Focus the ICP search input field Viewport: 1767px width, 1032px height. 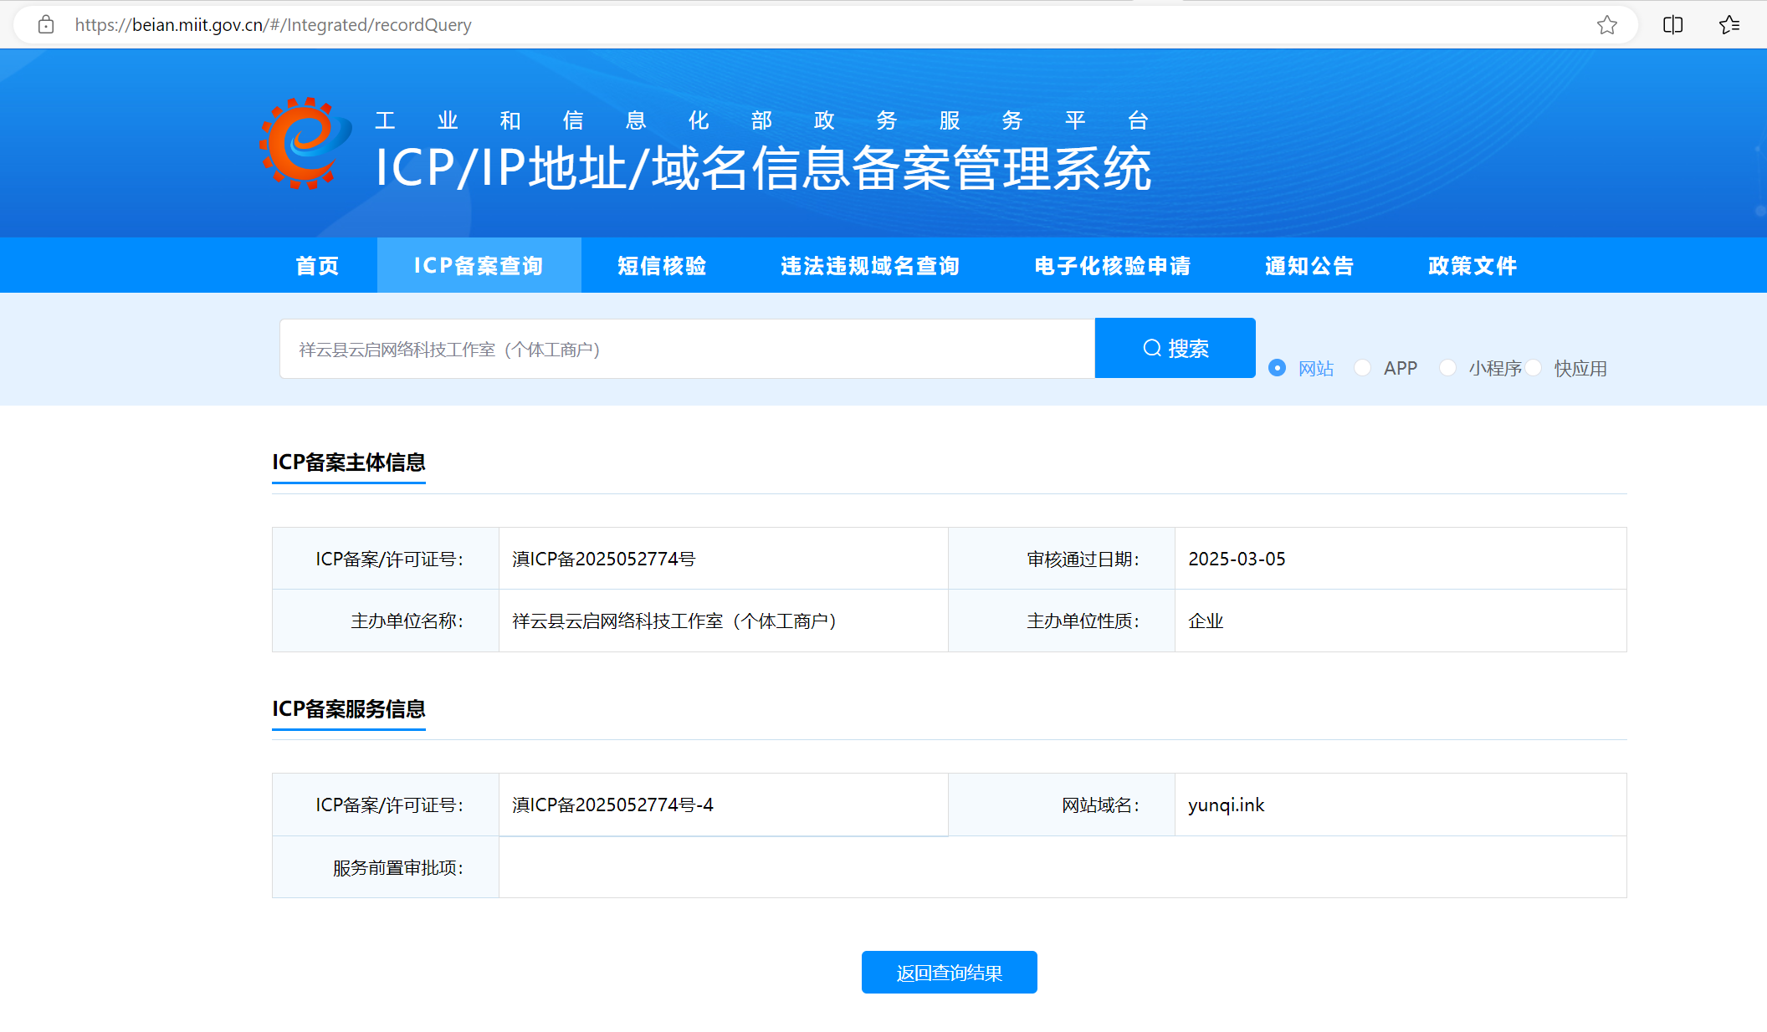tap(686, 349)
